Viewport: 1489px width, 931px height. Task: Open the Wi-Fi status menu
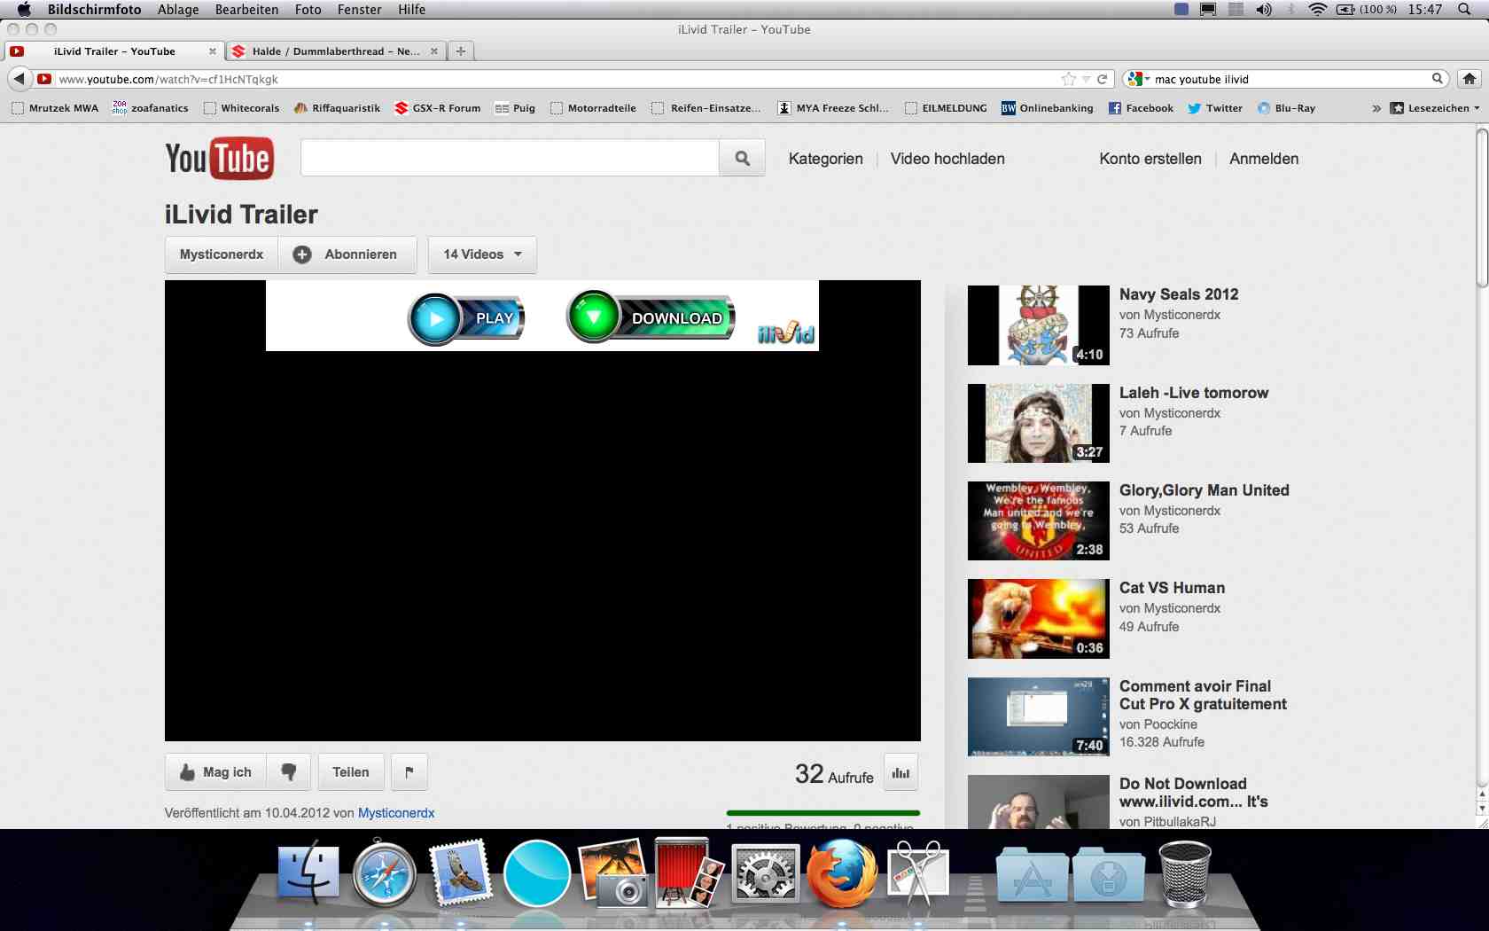point(1318,9)
